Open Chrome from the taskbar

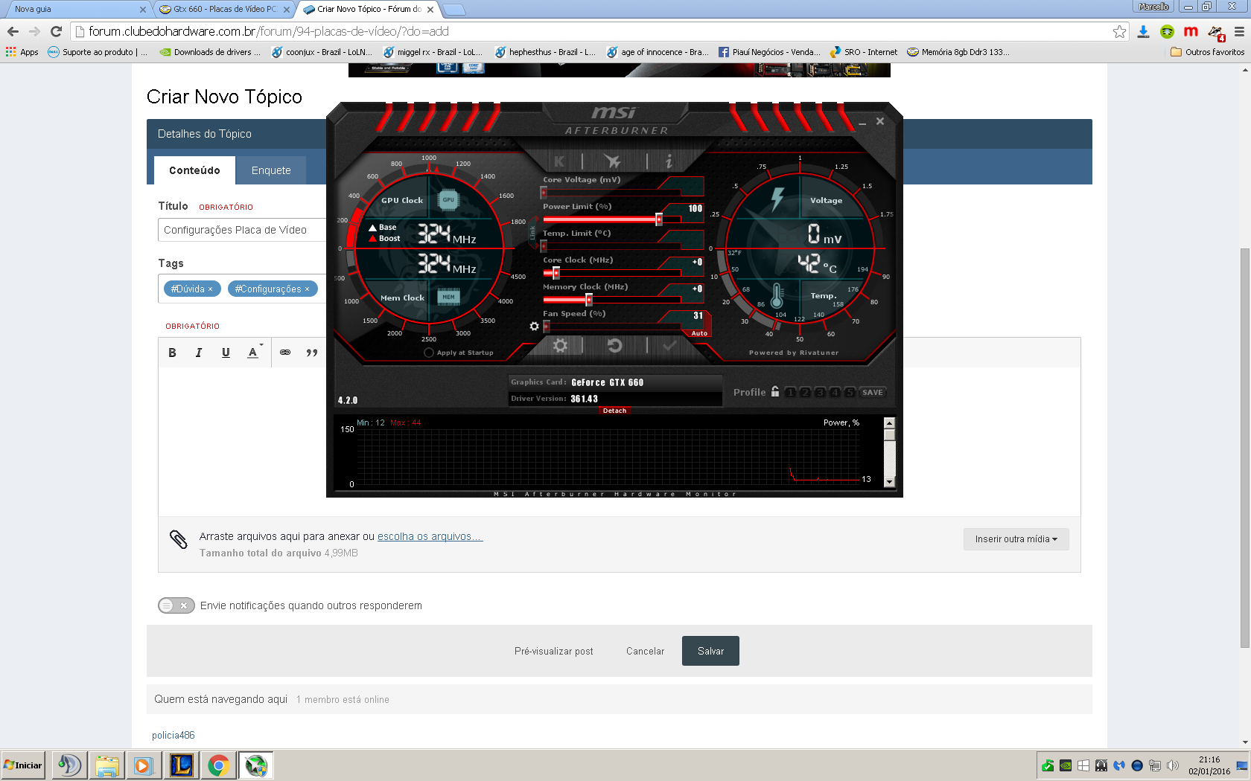[218, 765]
